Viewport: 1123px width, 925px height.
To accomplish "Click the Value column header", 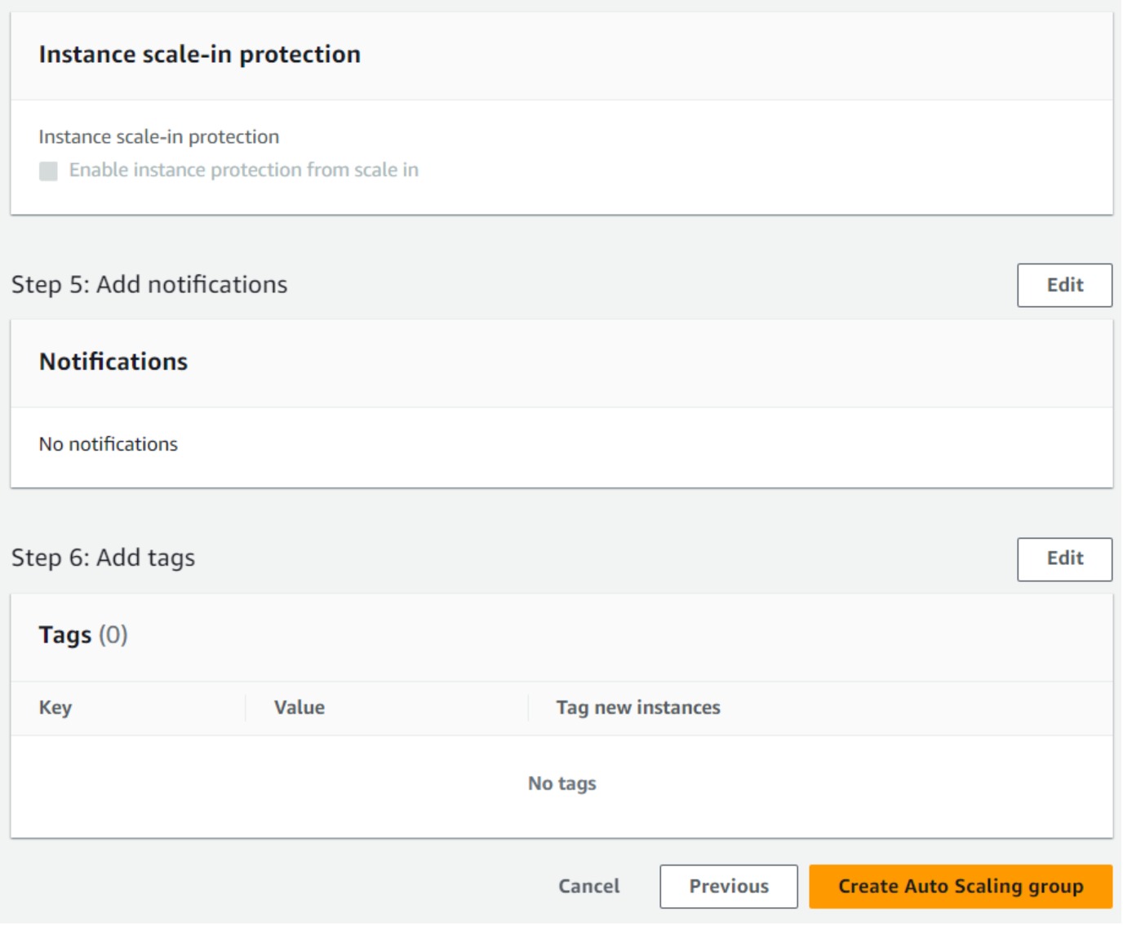I will 299,708.
